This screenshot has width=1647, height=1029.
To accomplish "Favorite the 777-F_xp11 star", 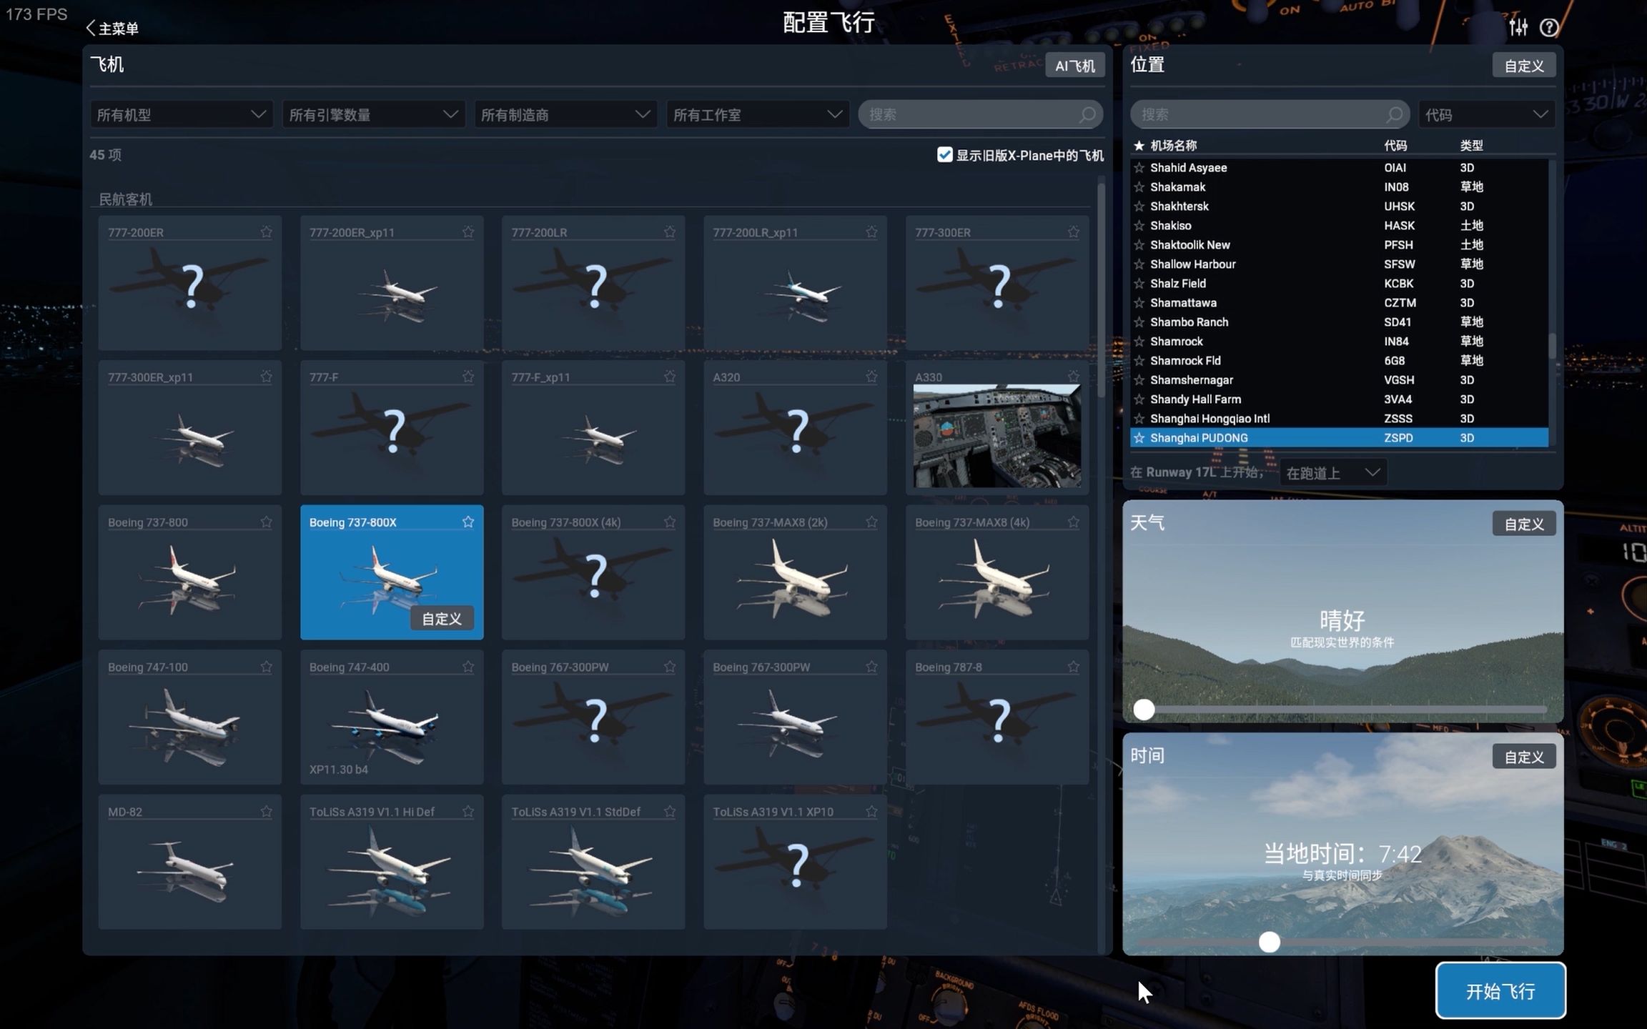I will click(x=670, y=376).
